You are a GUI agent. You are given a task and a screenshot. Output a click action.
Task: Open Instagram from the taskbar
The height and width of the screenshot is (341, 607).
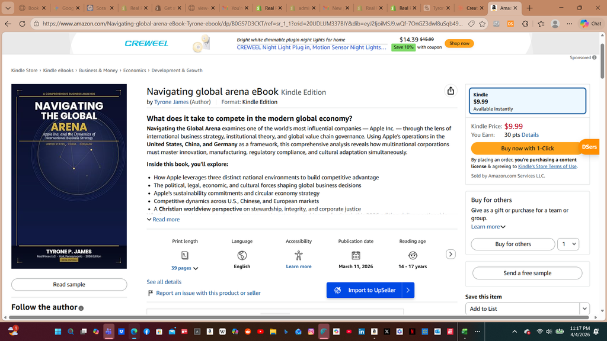pos(311,332)
